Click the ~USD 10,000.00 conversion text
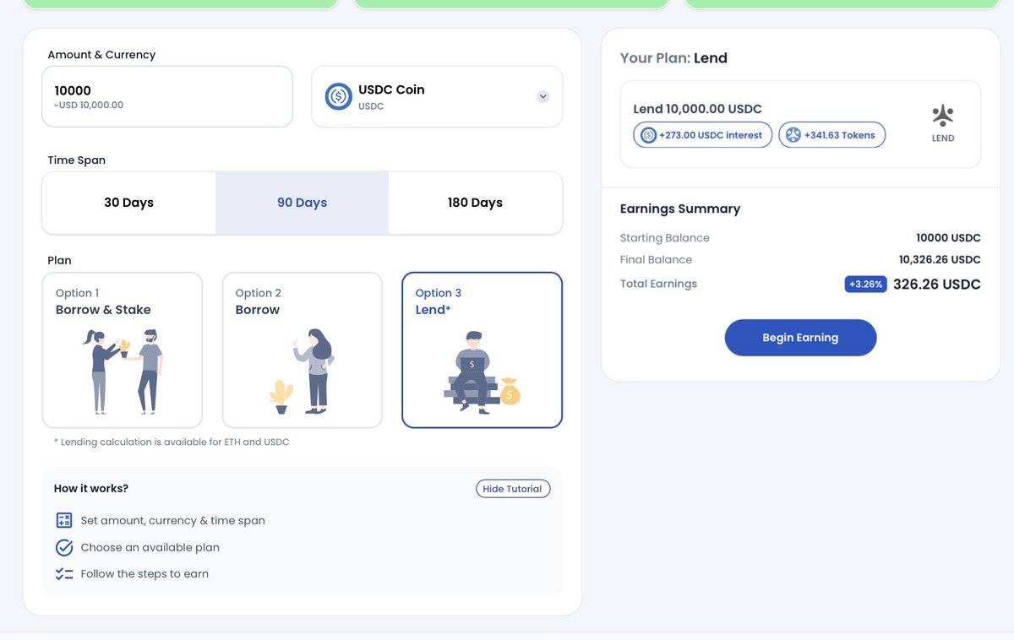The height and width of the screenshot is (640, 1014). (x=89, y=106)
